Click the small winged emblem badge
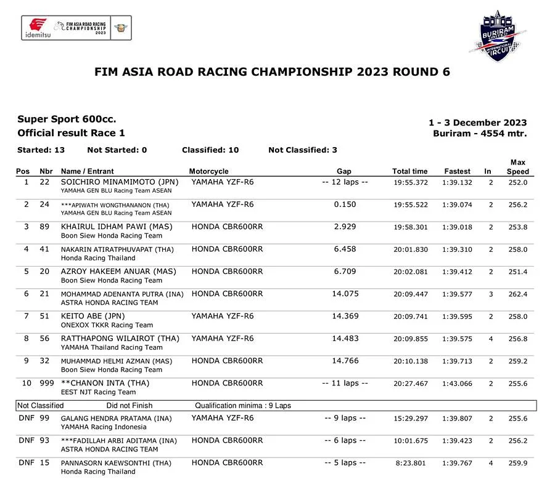This screenshot has width=555, height=479. coord(120,27)
